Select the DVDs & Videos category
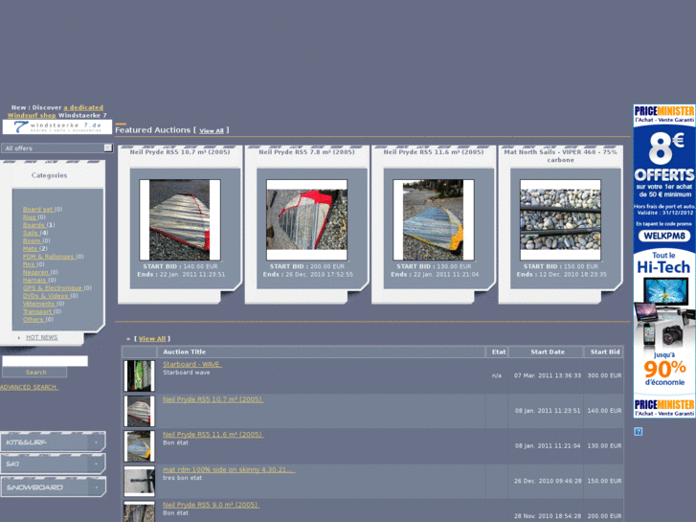696x522 pixels. click(x=46, y=296)
